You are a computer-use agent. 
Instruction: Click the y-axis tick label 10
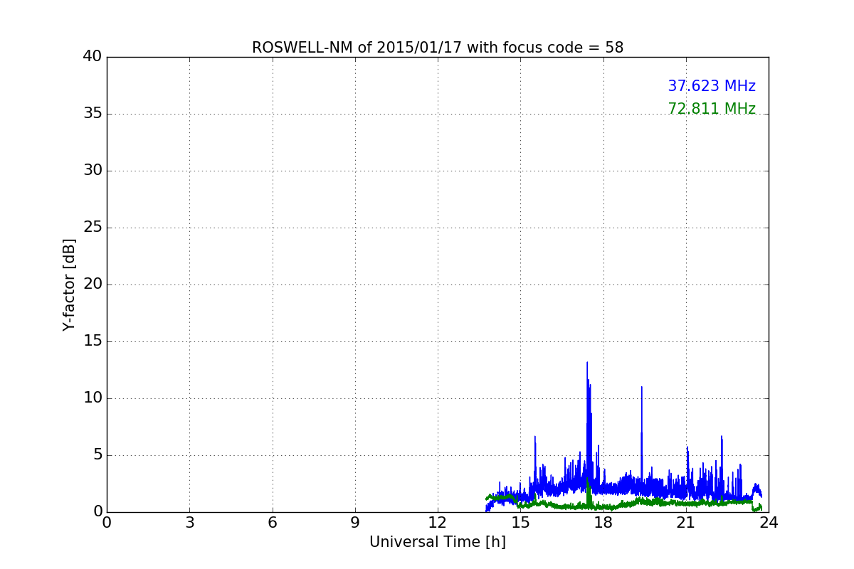click(93, 398)
